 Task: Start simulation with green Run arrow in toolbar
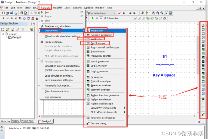[93, 18]
